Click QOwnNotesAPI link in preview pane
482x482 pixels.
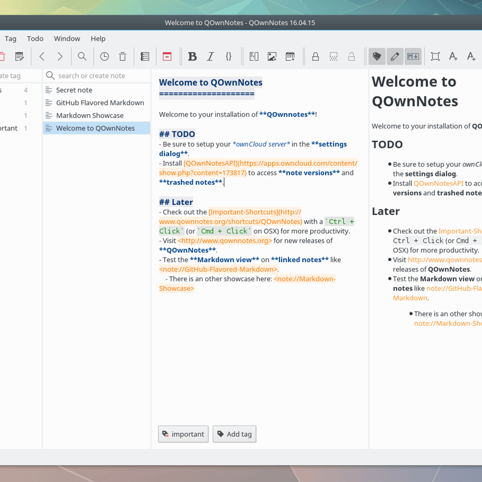click(x=438, y=184)
